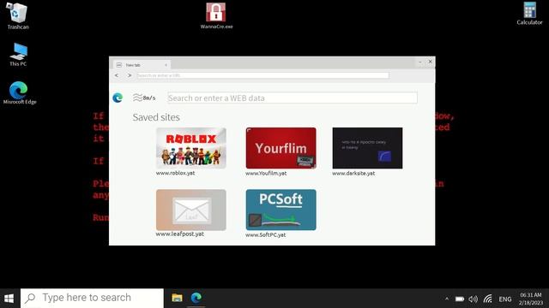Open the Trashcan desktop icon
Viewport: 549px width, 308px height.
coord(17,15)
